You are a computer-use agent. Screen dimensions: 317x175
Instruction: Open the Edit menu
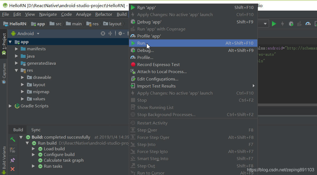click(17, 14)
